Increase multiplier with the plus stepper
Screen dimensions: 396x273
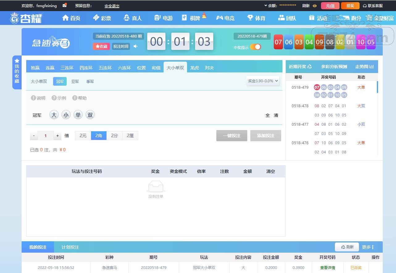point(57,136)
